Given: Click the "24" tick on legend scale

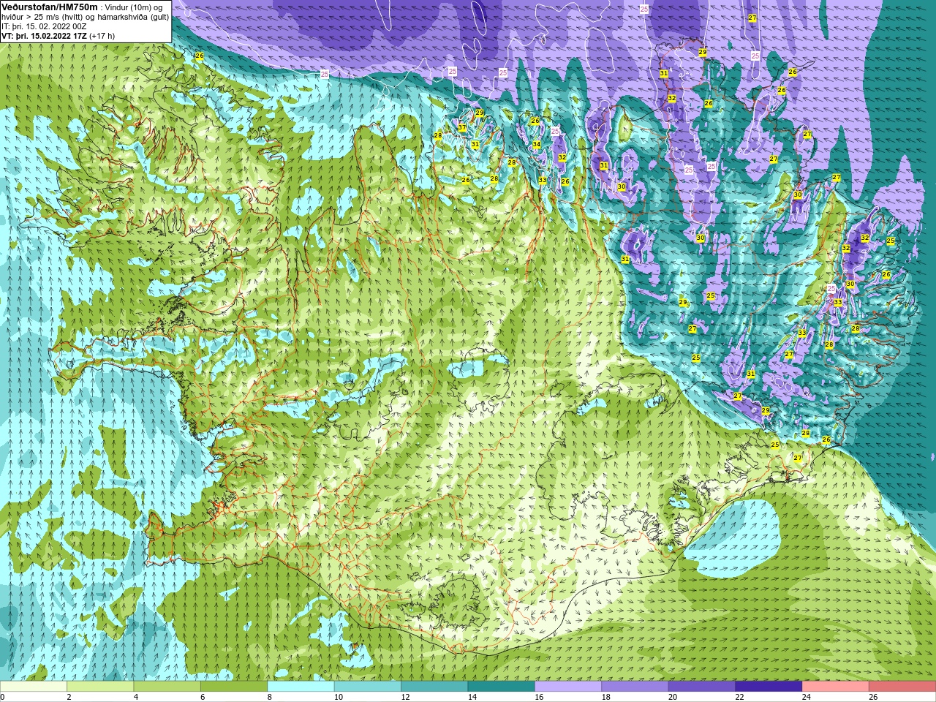Looking at the screenshot, I should pos(807,697).
